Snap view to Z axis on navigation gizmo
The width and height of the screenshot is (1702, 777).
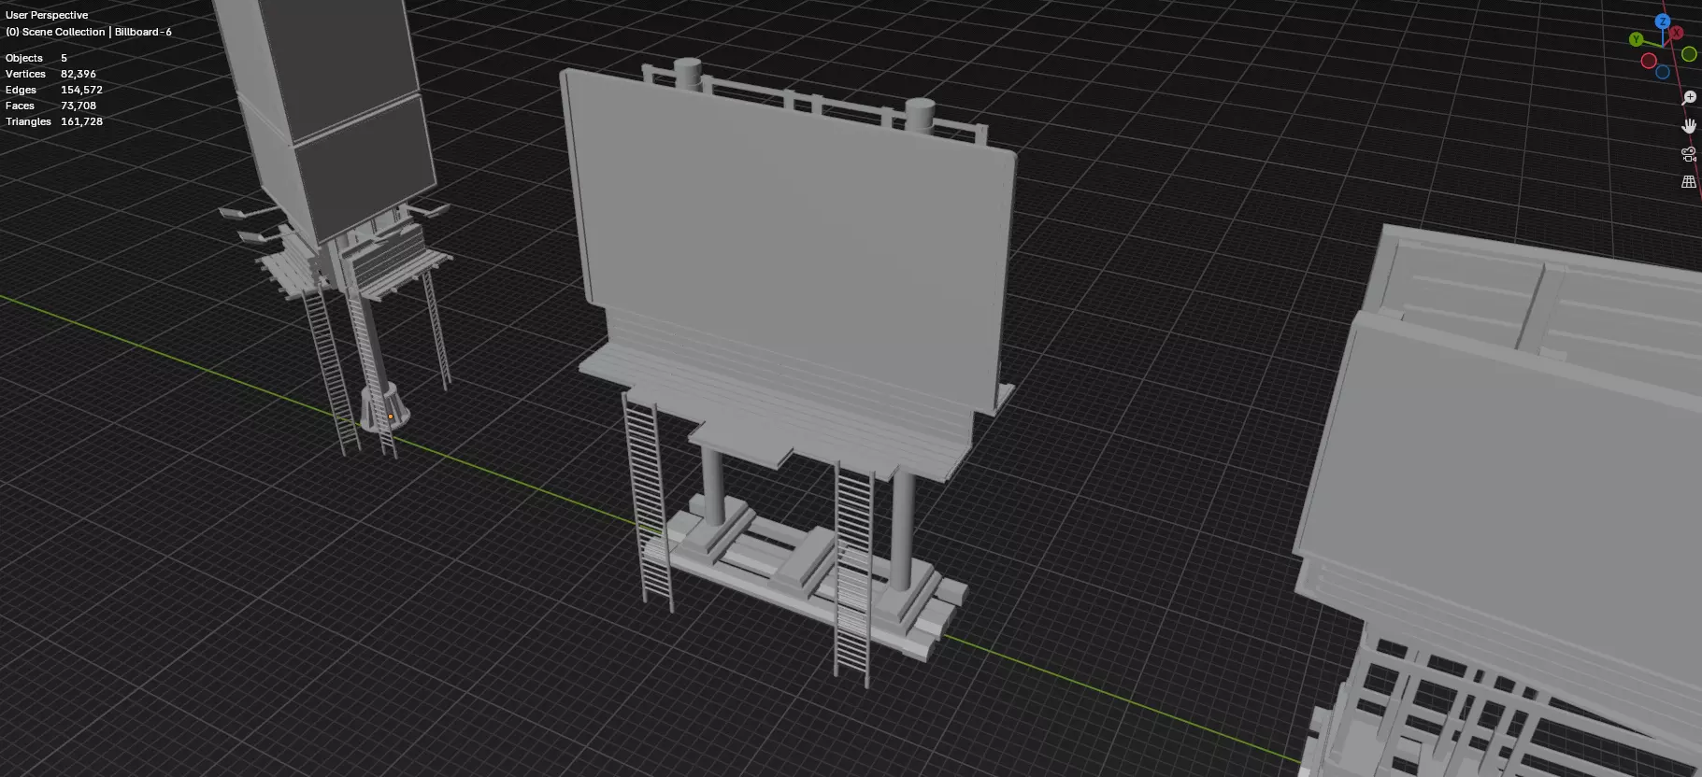tap(1662, 21)
